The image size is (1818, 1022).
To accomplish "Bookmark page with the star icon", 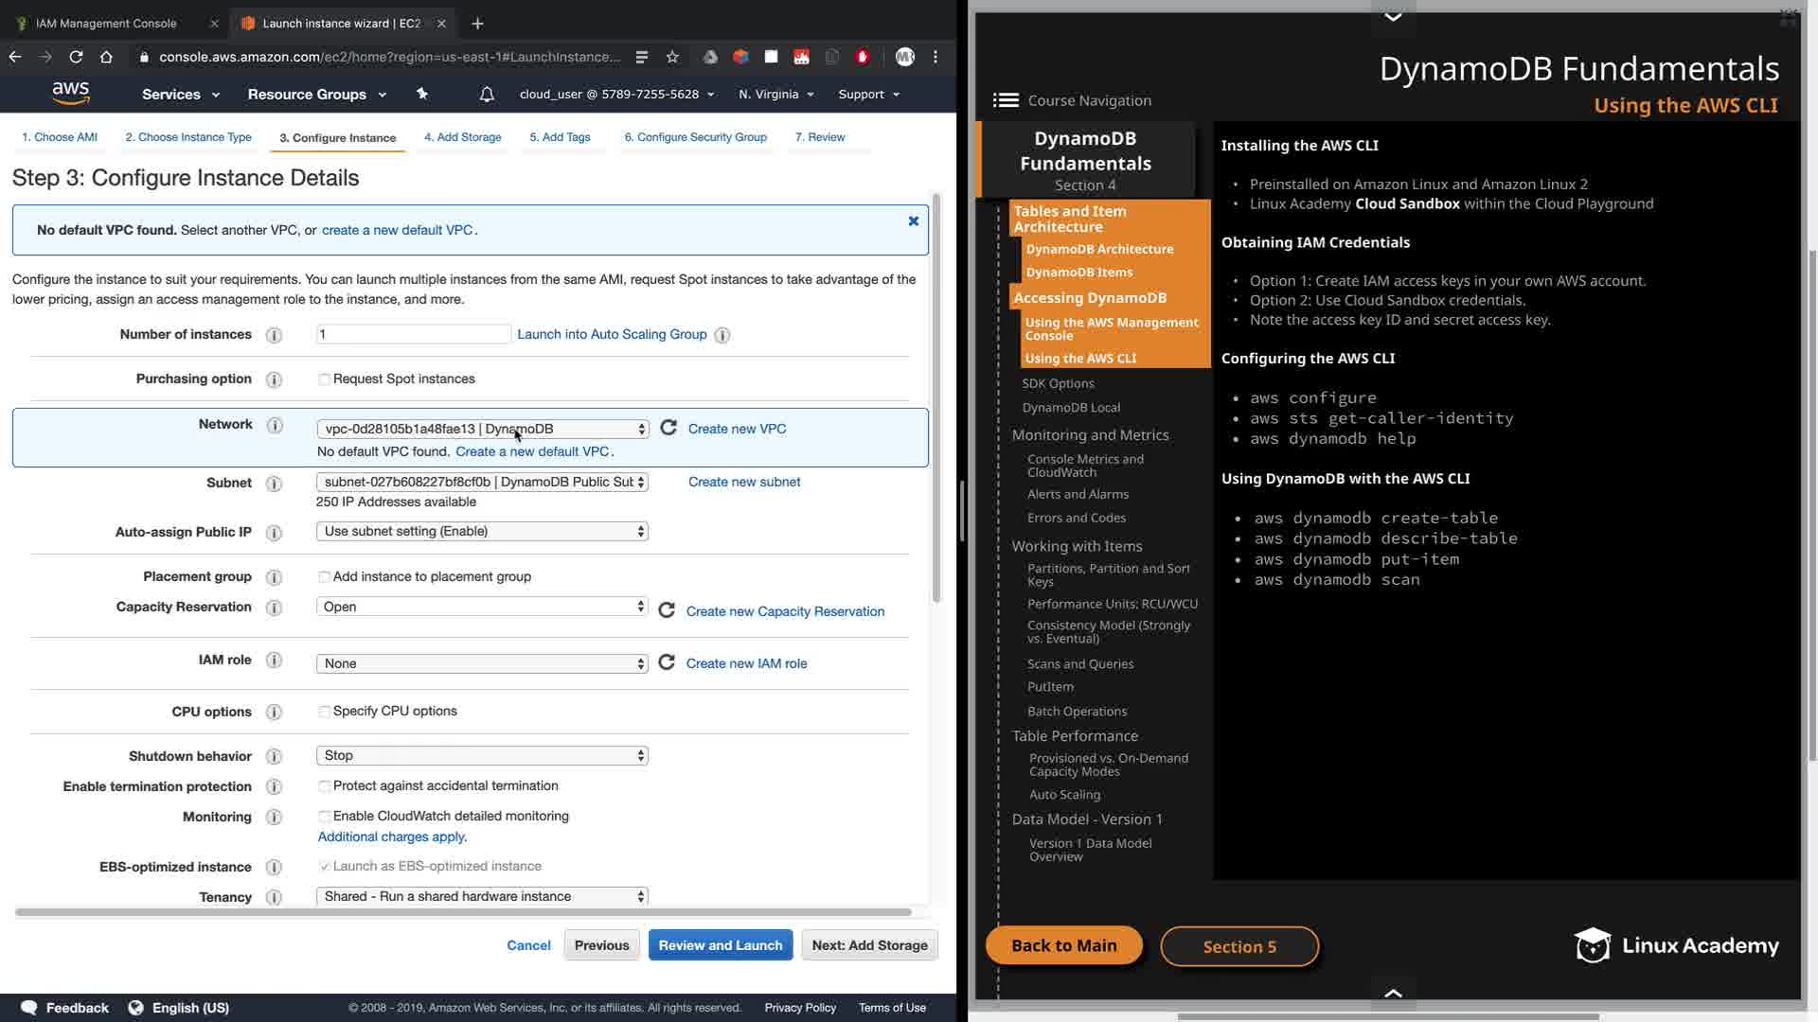I will click(672, 57).
